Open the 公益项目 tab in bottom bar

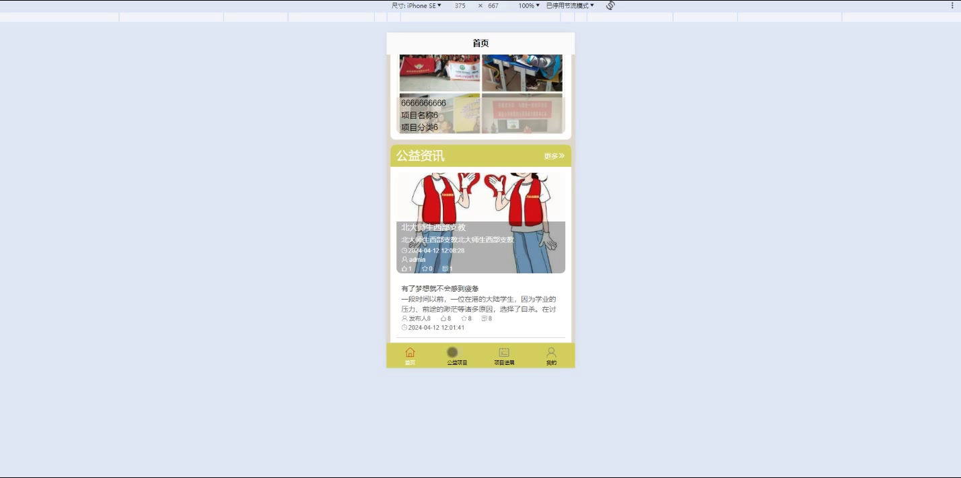tap(457, 355)
